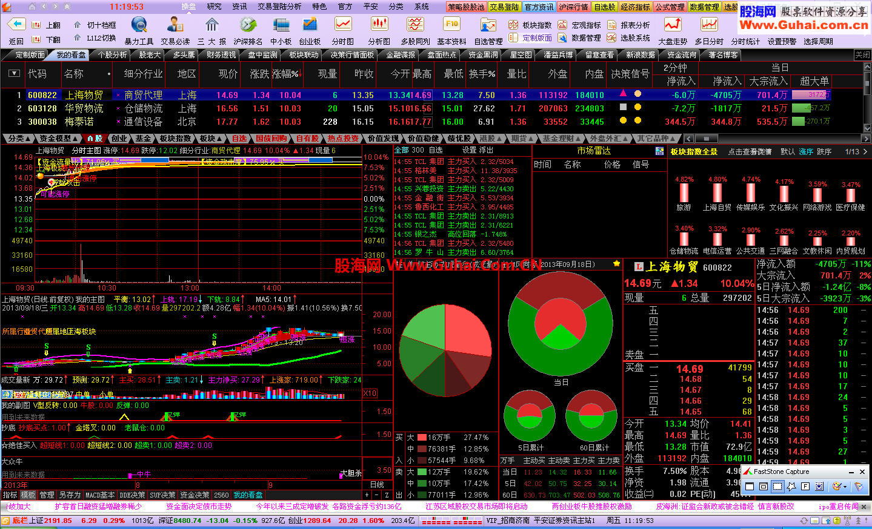Switch to the 星空图 tab

pos(521,54)
